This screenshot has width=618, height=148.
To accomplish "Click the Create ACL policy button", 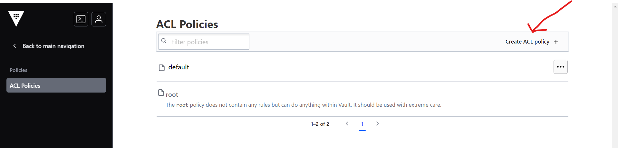I will [x=527, y=42].
